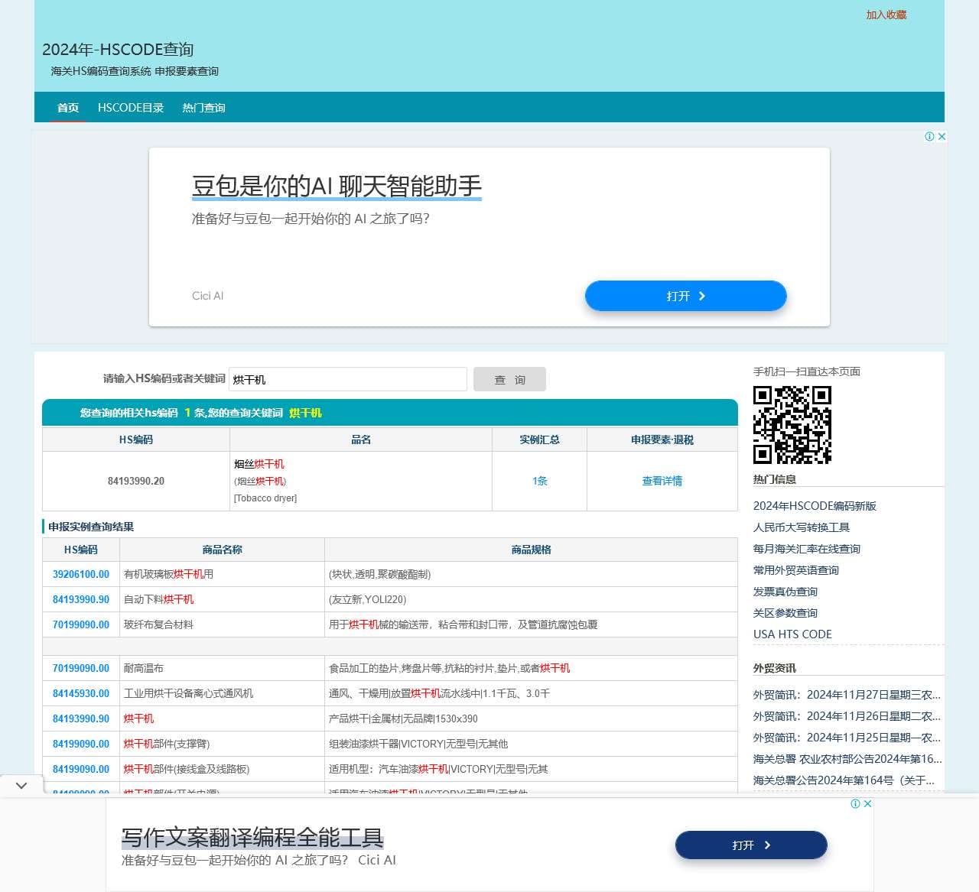The width and height of the screenshot is (979, 892).
Task: Collapse the page using the bottom-left chevron
Action: [x=21, y=784]
